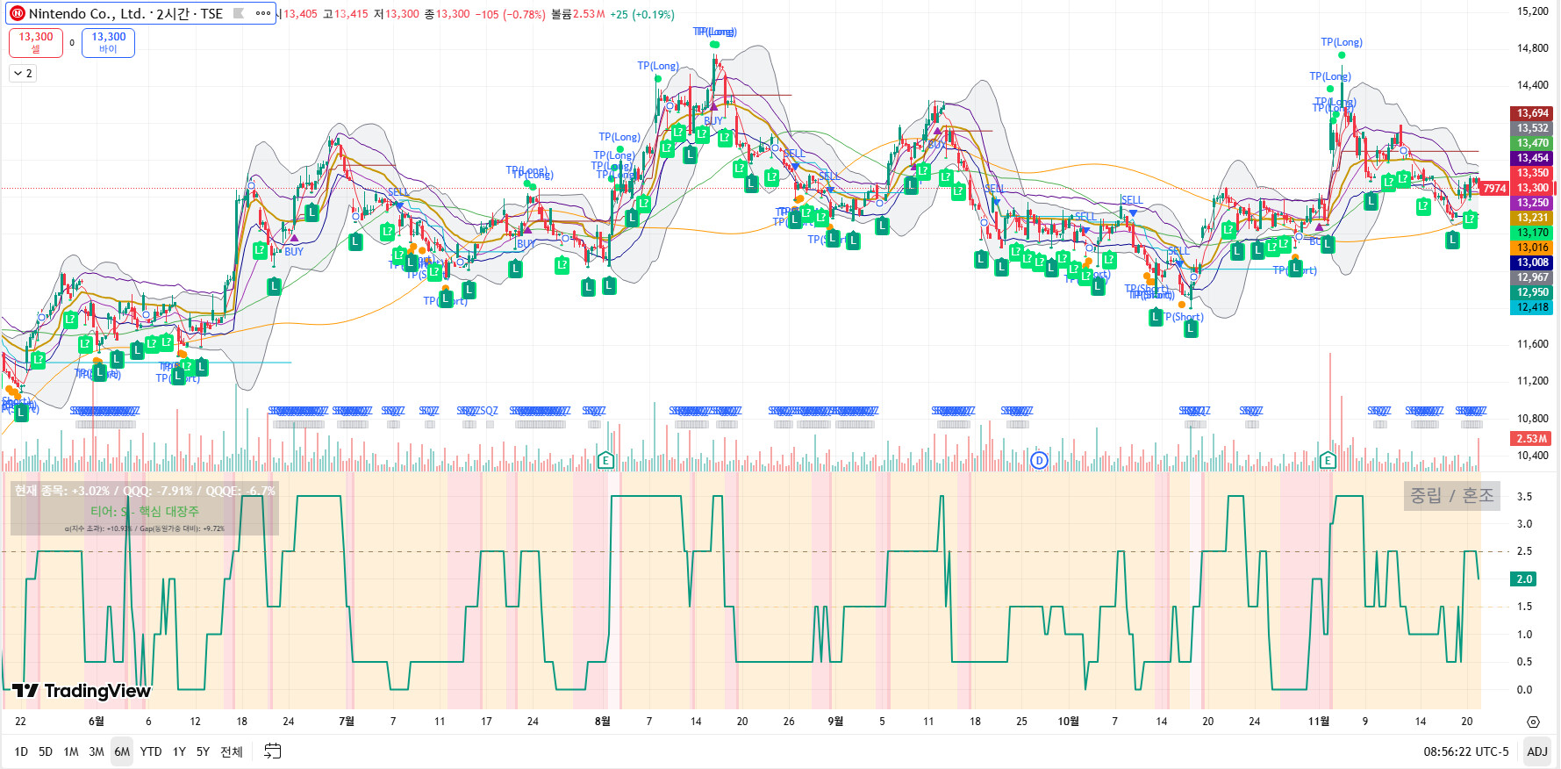1561x769 pixels.
Task: Select the 6M time range
Action: [122, 751]
